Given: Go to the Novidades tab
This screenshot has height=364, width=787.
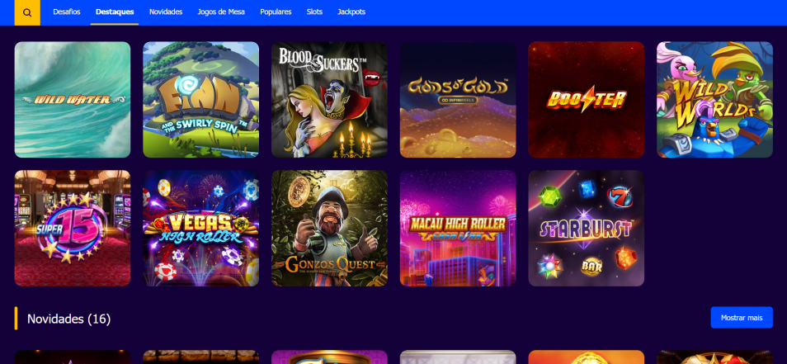Looking at the screenshot, I should tap(166, 12).
